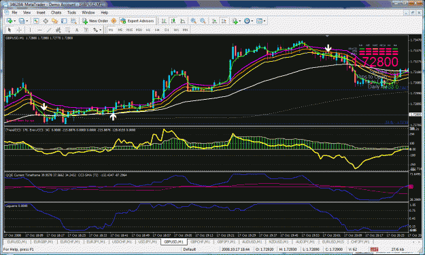Select the Text drawing tool
The height and width of the screenshot is (255, 425).
pos(77,30)
